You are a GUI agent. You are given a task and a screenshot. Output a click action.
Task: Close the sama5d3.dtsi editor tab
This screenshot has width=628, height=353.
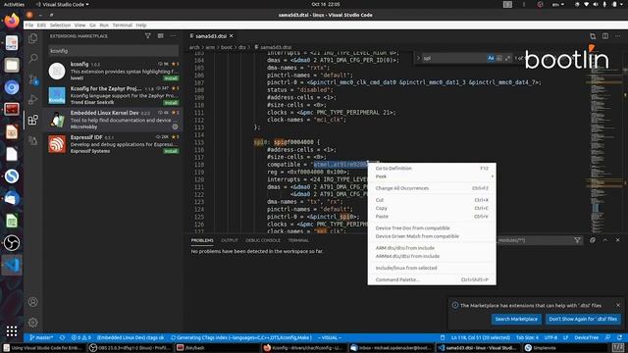coord(232,36)
